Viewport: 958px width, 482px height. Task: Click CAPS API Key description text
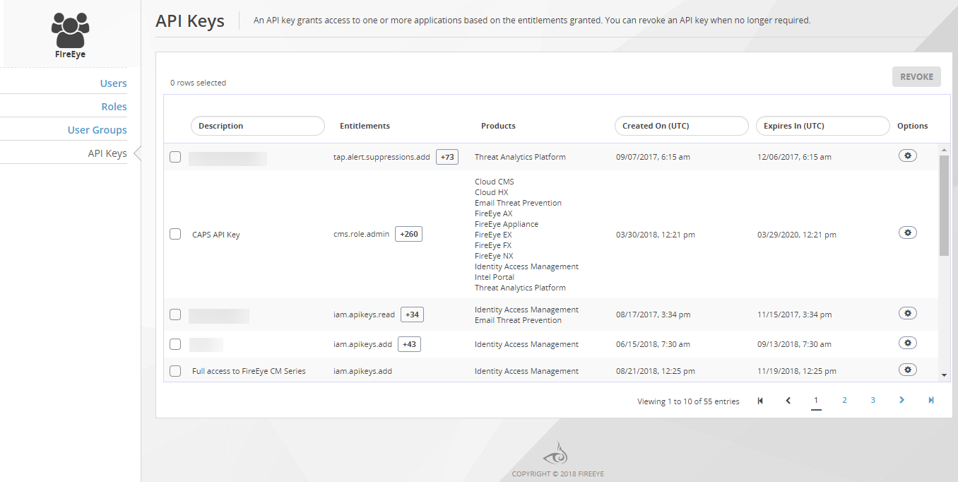click(x=216, y=235)
